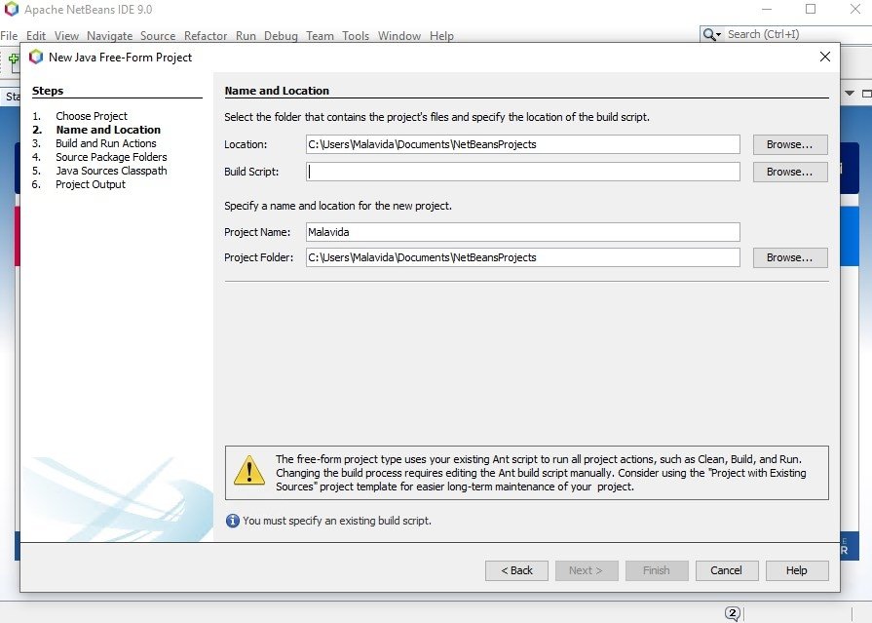
Task: Click the 'Project Folder:' label
Action: pyautogui.click(x=258, y=257)
